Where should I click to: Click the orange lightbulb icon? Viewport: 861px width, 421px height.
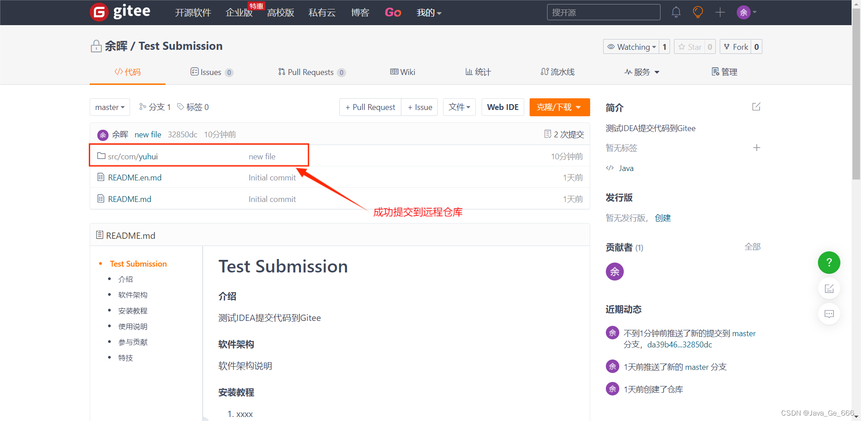click(698, 12)
